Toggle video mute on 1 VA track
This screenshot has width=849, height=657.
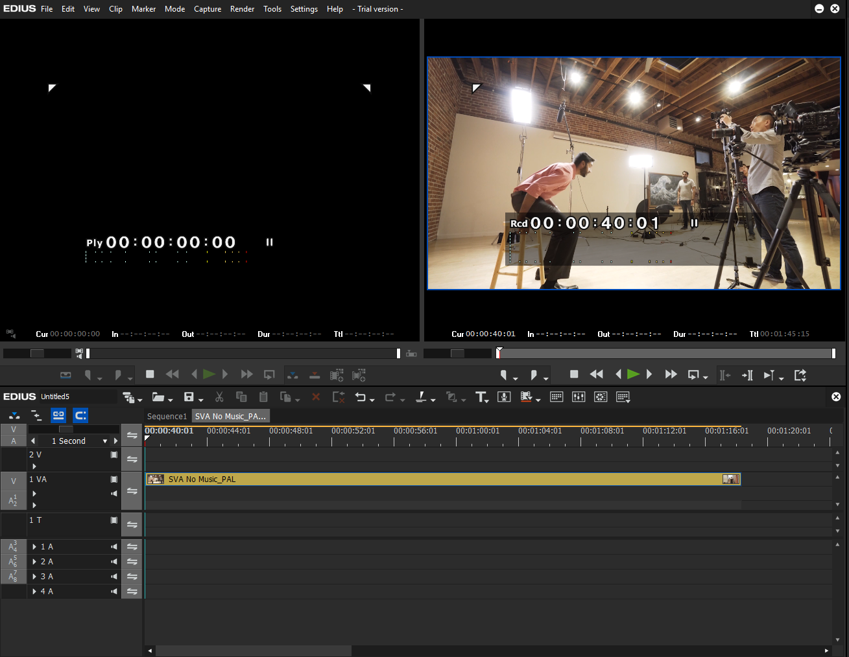[114, 479]
